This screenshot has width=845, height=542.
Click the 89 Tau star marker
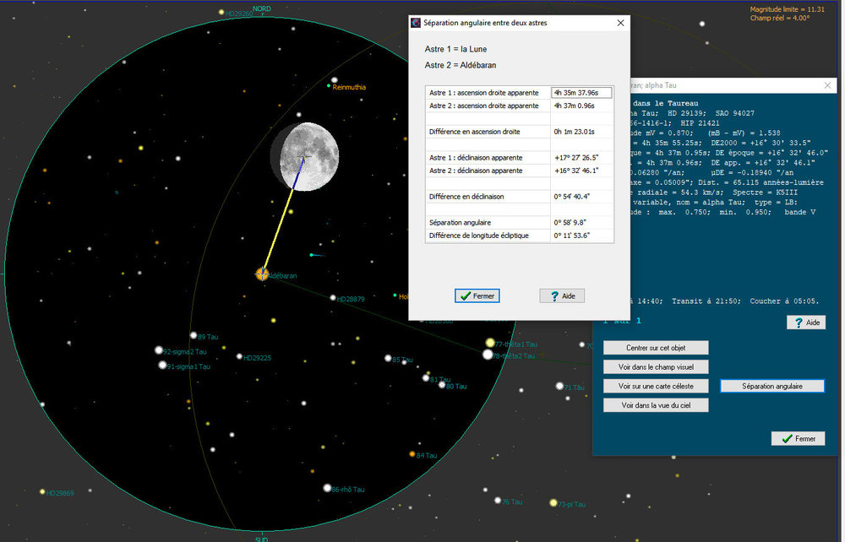point(194,334)
